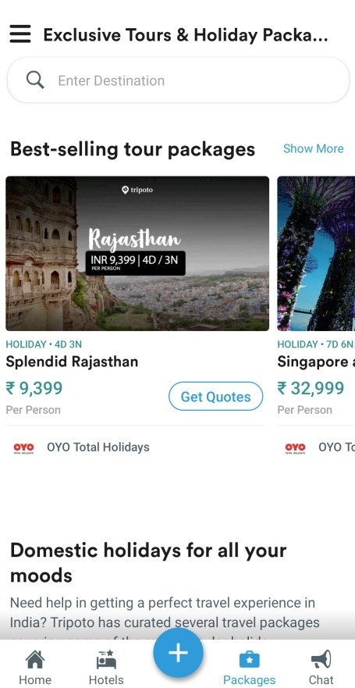This screenshot has width=355, height=688.
Task: Open the Rajasthan package image
Action: click(x=137, y=253)
